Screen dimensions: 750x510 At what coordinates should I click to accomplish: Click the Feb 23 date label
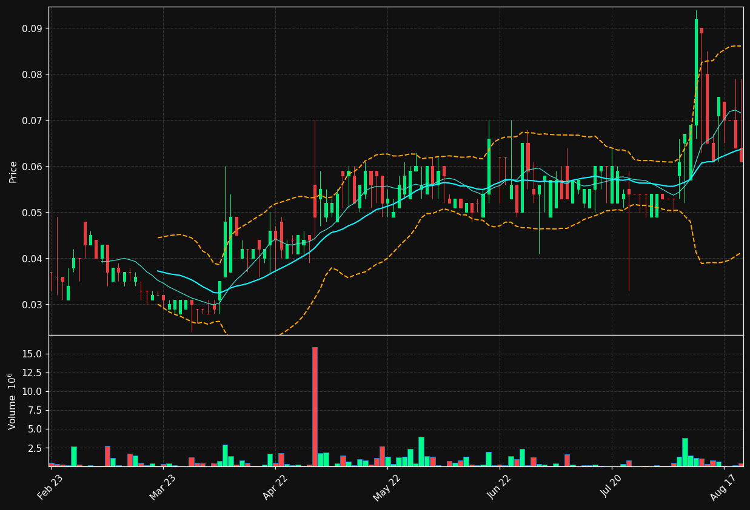click(x=50, y=486)
